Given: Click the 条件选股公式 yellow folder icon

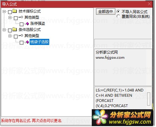Looking at the screenshot, I should coord(15,29).
